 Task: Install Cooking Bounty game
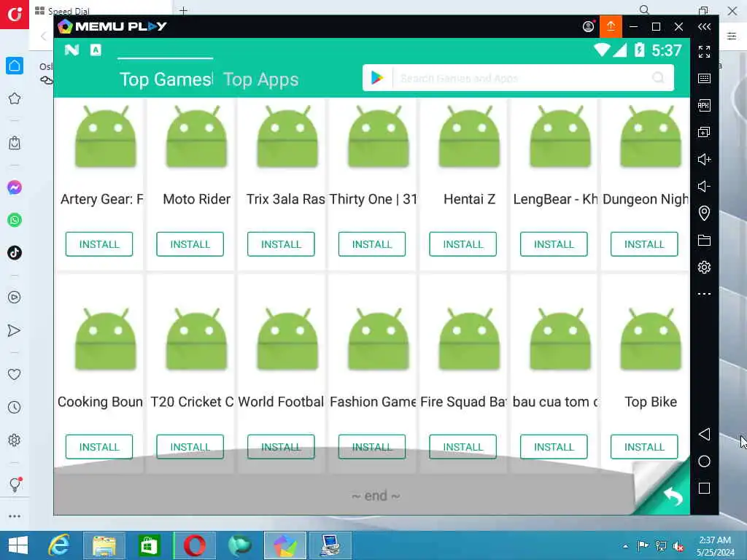(99, 447)
